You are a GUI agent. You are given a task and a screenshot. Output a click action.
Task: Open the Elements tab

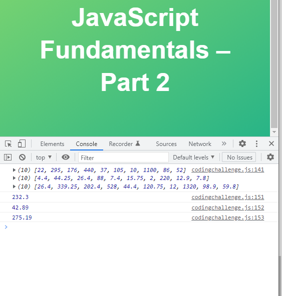(52, 144)
